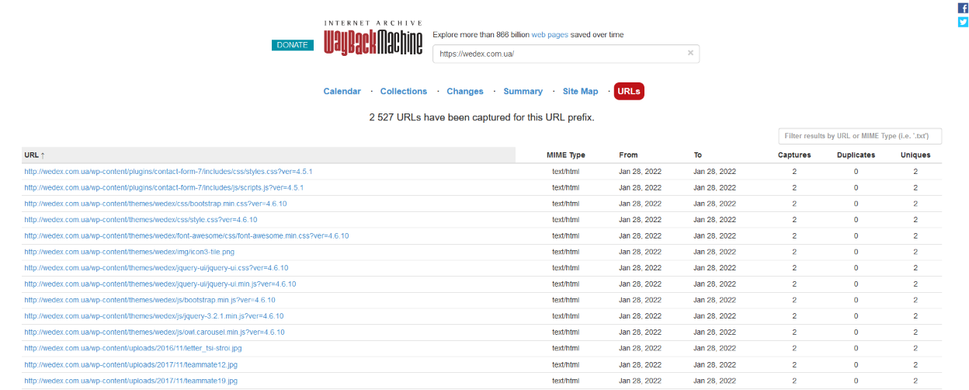Open the icon3-file.png URL link
This screenshot has width=969, height=390.
click(129, 252)
